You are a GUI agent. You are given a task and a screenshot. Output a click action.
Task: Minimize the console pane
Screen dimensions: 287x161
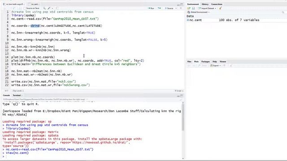point(178,96)
